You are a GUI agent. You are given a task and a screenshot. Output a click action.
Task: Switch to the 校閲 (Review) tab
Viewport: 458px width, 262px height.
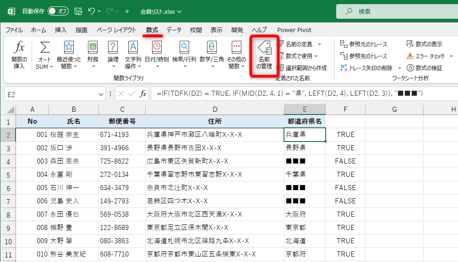[x=196, y=30]
